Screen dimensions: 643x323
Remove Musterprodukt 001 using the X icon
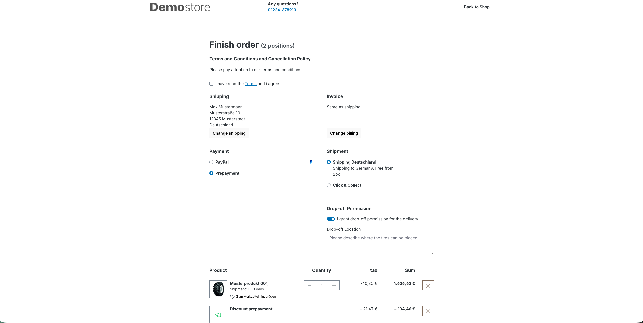click(x=428, y=285)
